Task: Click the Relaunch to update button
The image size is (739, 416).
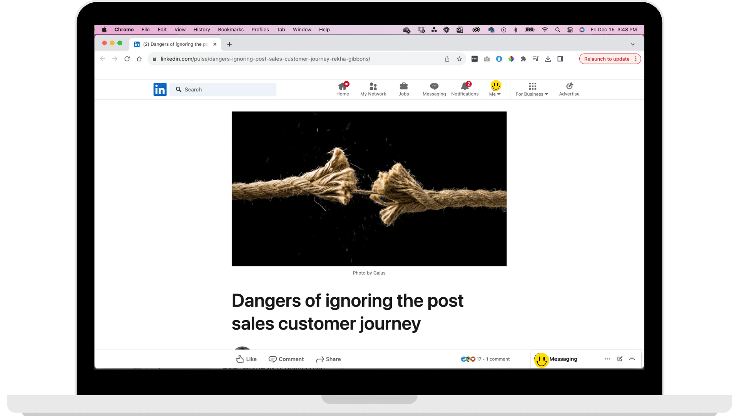Action: click(606, 59)
